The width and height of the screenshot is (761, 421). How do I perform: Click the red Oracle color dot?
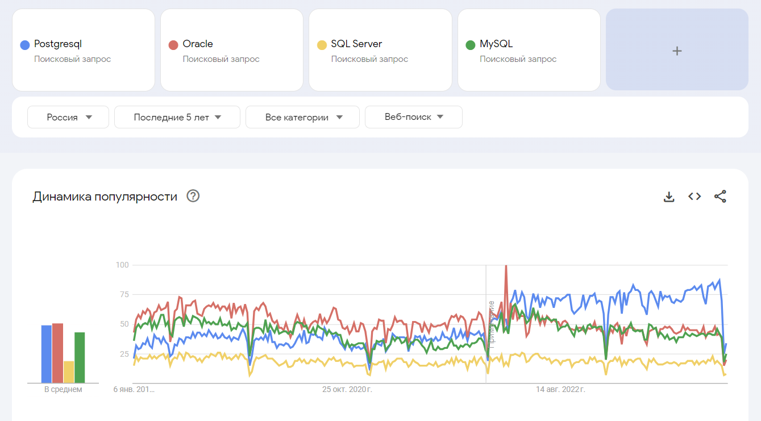click(x=173, y=45)
